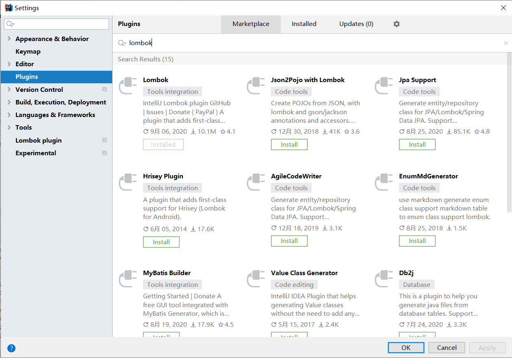Screen dimensions: 512x358
Task: Click project-level icon beside Lombok plugin
Action: 104,140
